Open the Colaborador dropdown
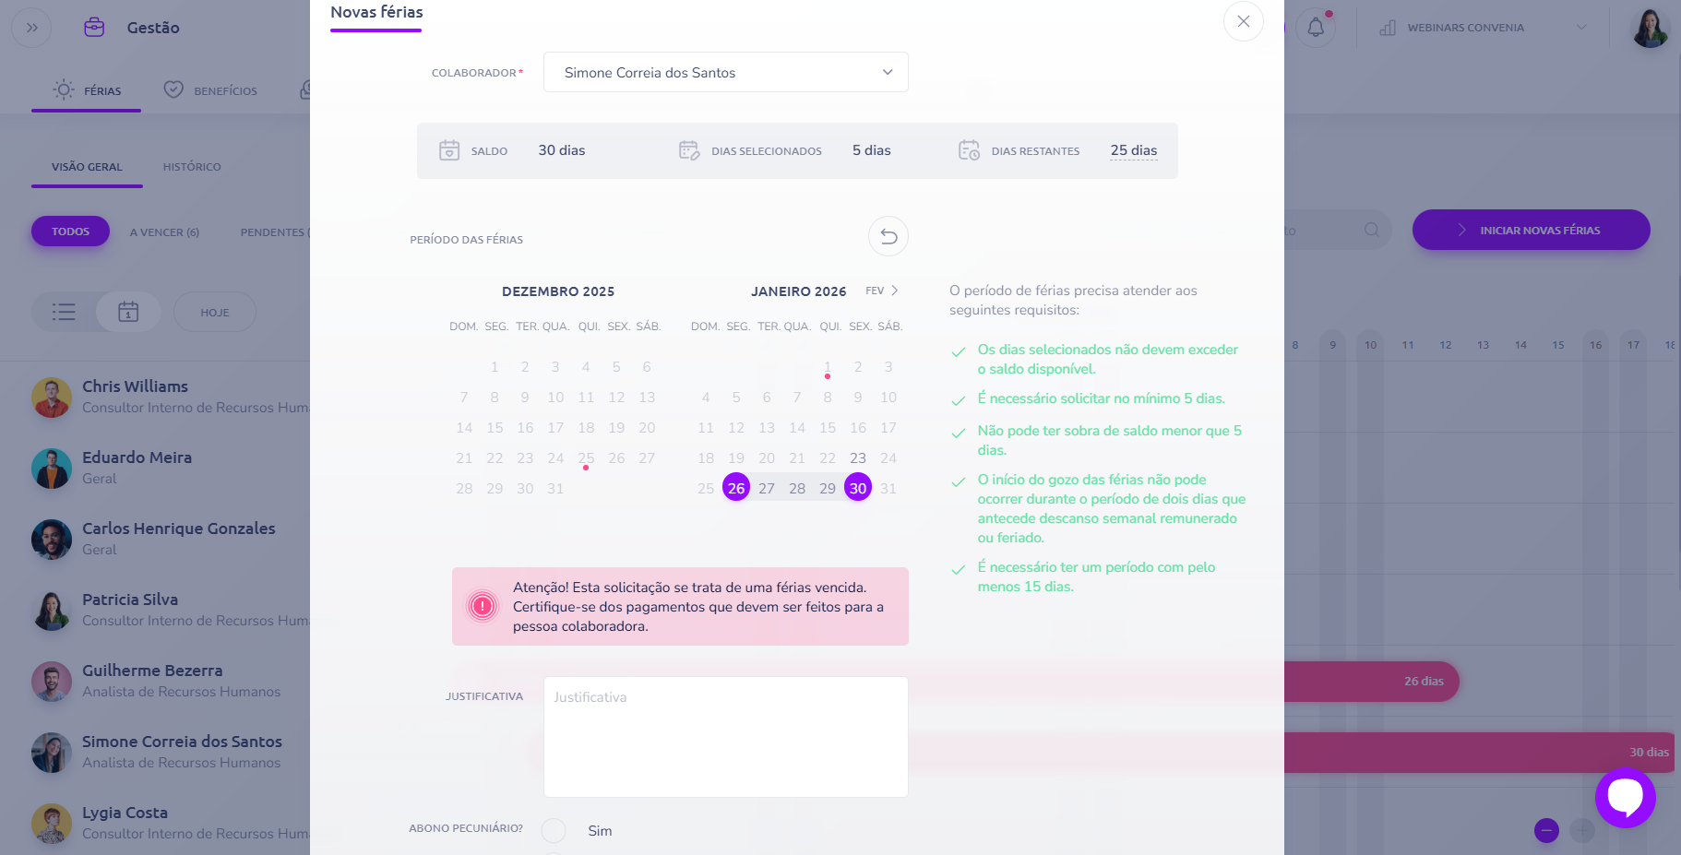This screenshot has width=1681, height=855. [725, 73]
